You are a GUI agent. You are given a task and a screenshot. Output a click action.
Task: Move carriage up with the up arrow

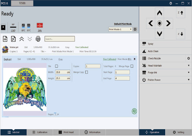point(160,13)
